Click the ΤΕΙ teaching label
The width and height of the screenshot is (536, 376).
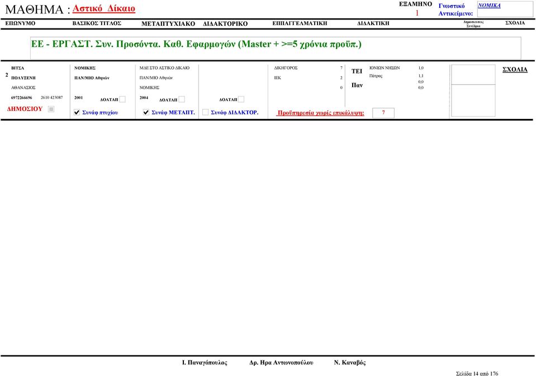357,71
